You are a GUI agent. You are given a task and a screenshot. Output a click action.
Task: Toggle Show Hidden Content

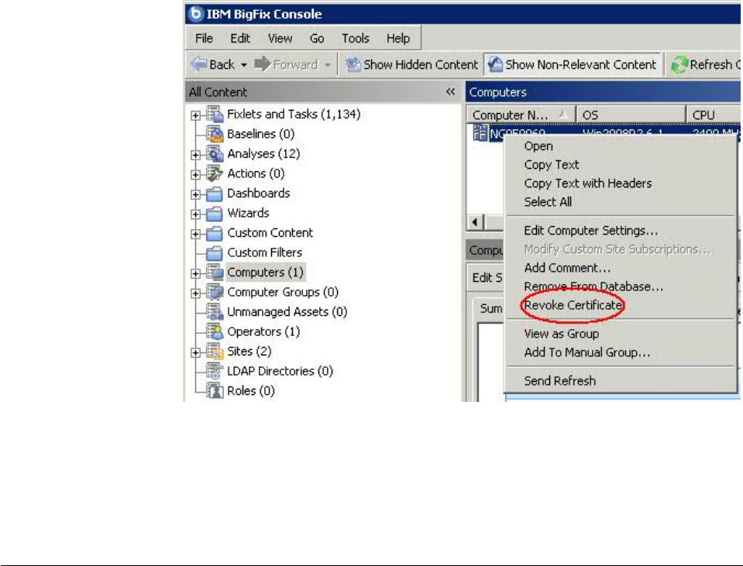coord(411,64)
